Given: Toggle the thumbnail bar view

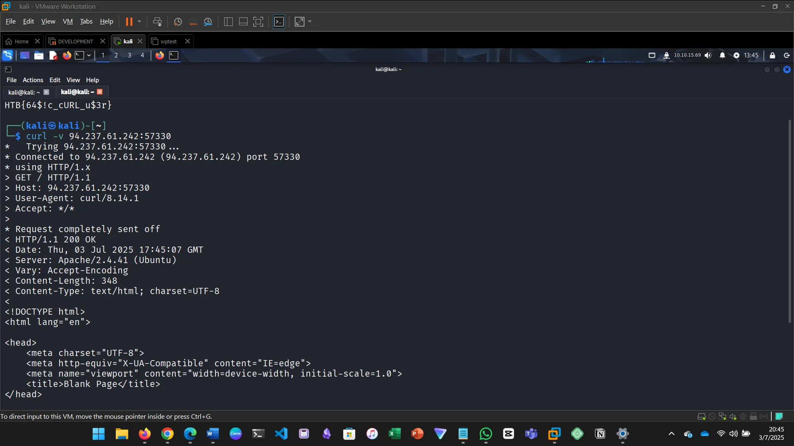Looking at the screenshot, I should (x=243, y=21).
